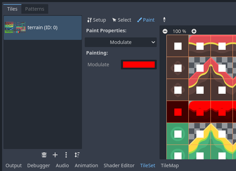
Task: Zoom in the atlas view
Action: [194, 31]
